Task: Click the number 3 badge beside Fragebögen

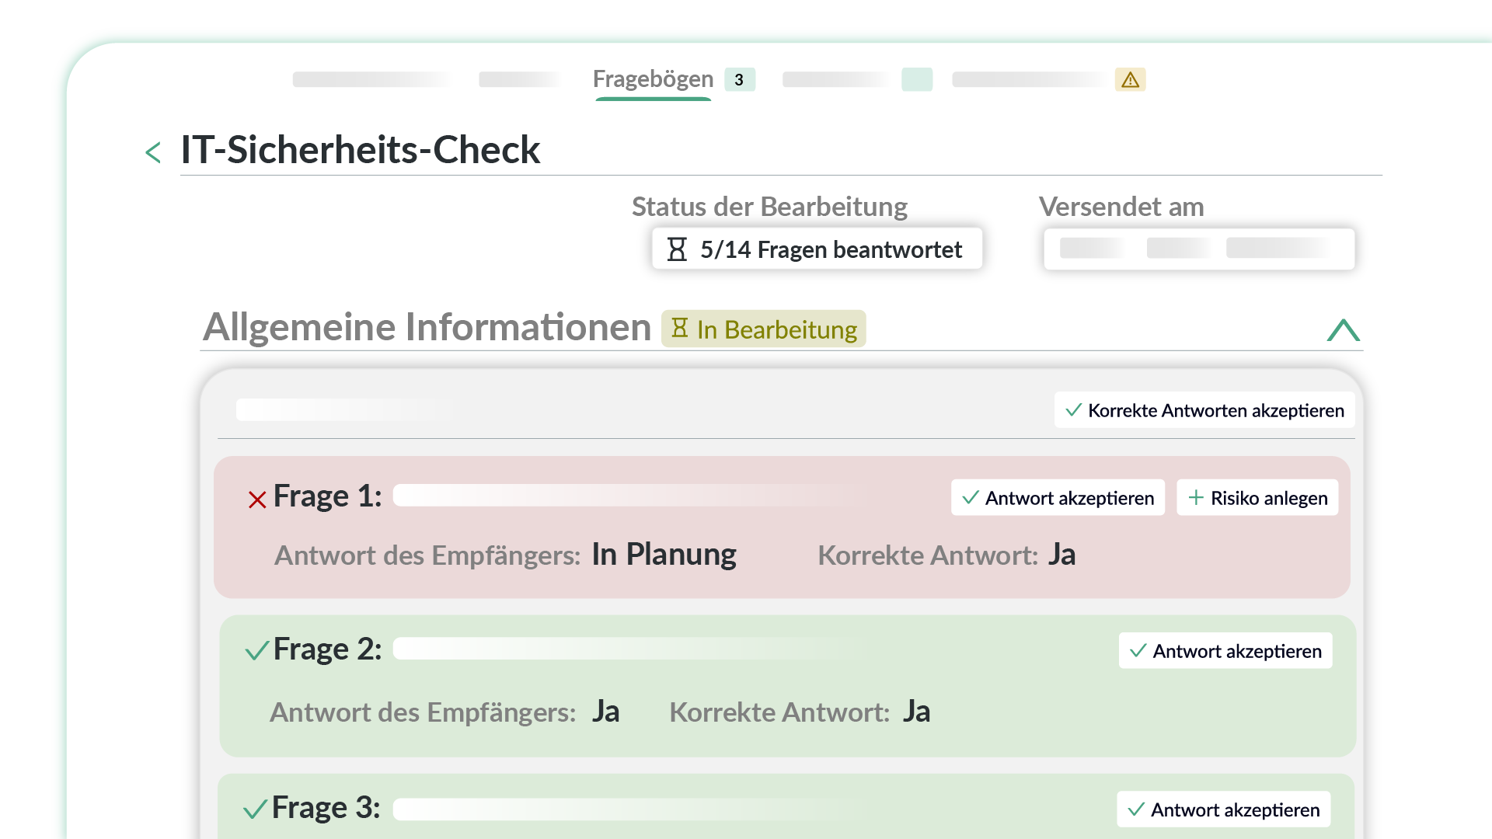Action: [739, 80]
